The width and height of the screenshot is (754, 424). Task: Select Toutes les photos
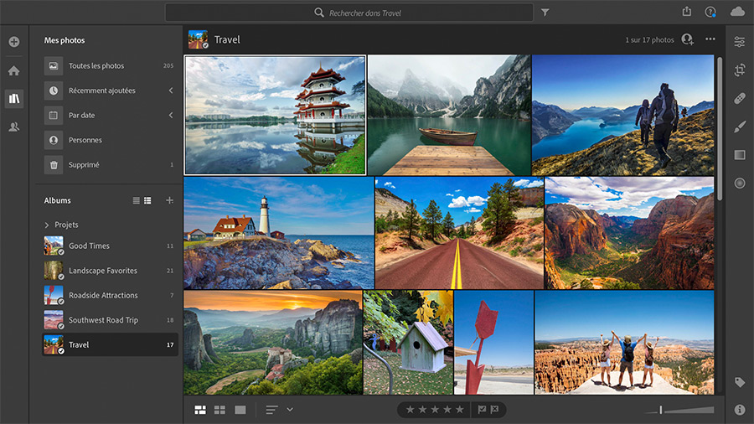pos(96,65)
